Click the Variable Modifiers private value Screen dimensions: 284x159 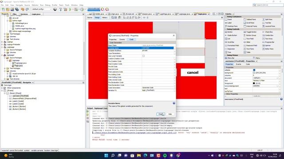(158, 51)
